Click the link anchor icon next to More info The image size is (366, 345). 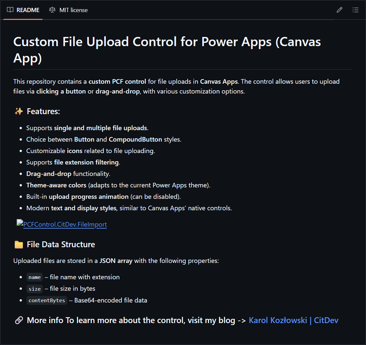[x=18, y=320]
